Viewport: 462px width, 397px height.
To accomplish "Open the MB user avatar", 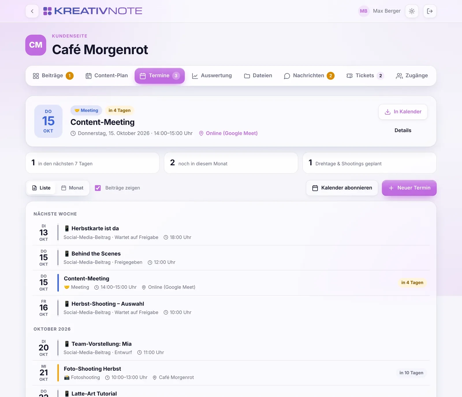I will [364, 11].
